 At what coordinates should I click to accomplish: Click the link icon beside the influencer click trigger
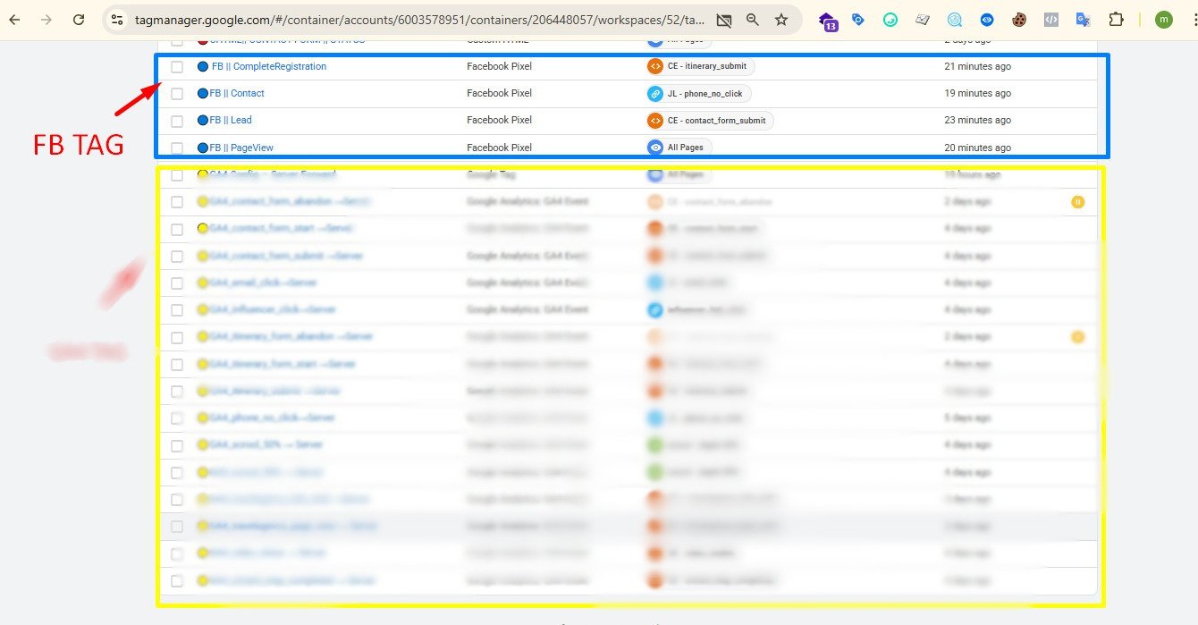click(x=655, y=309)
